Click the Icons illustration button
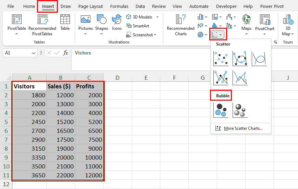298x189 pixels. pyautogui.click(x=116, y=22)
